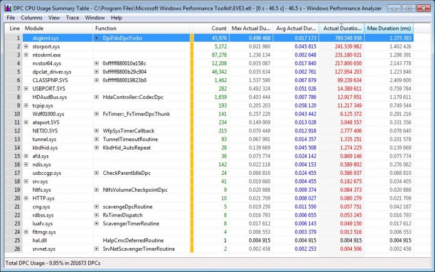Click the Windows Performance Analyzer title bar icon
Viewport: 435px width, 272px height.
click(8, 8)
